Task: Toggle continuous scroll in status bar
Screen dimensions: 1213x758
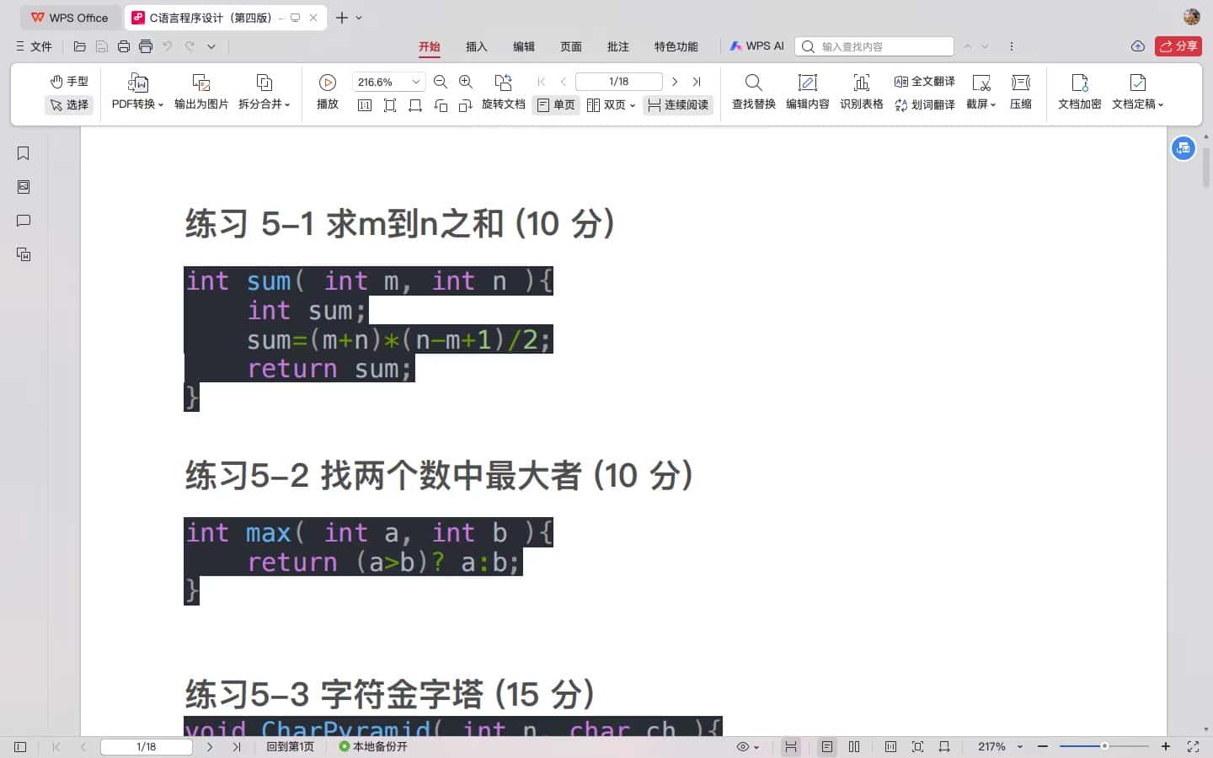Action: 791,747
